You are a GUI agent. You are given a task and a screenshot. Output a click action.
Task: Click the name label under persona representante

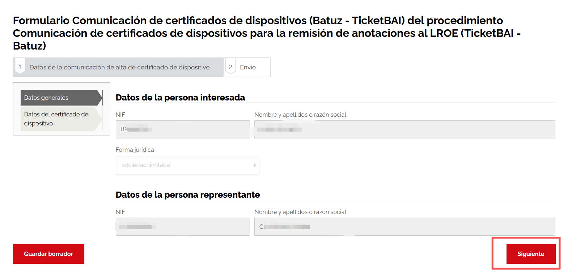[300, 212]
